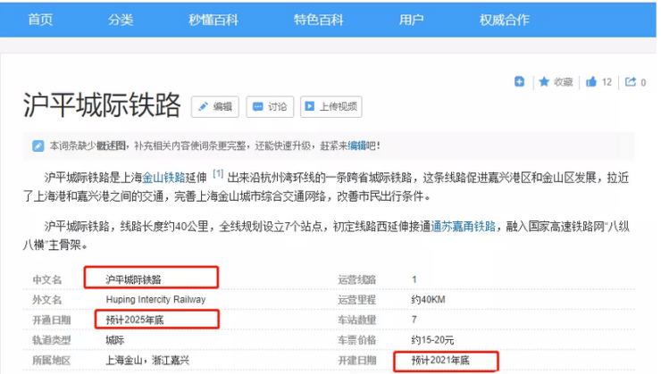The width and height of the screenshot is (661, 374).
Task: Click the chat icon on 讨论 button
Action: 258,107
